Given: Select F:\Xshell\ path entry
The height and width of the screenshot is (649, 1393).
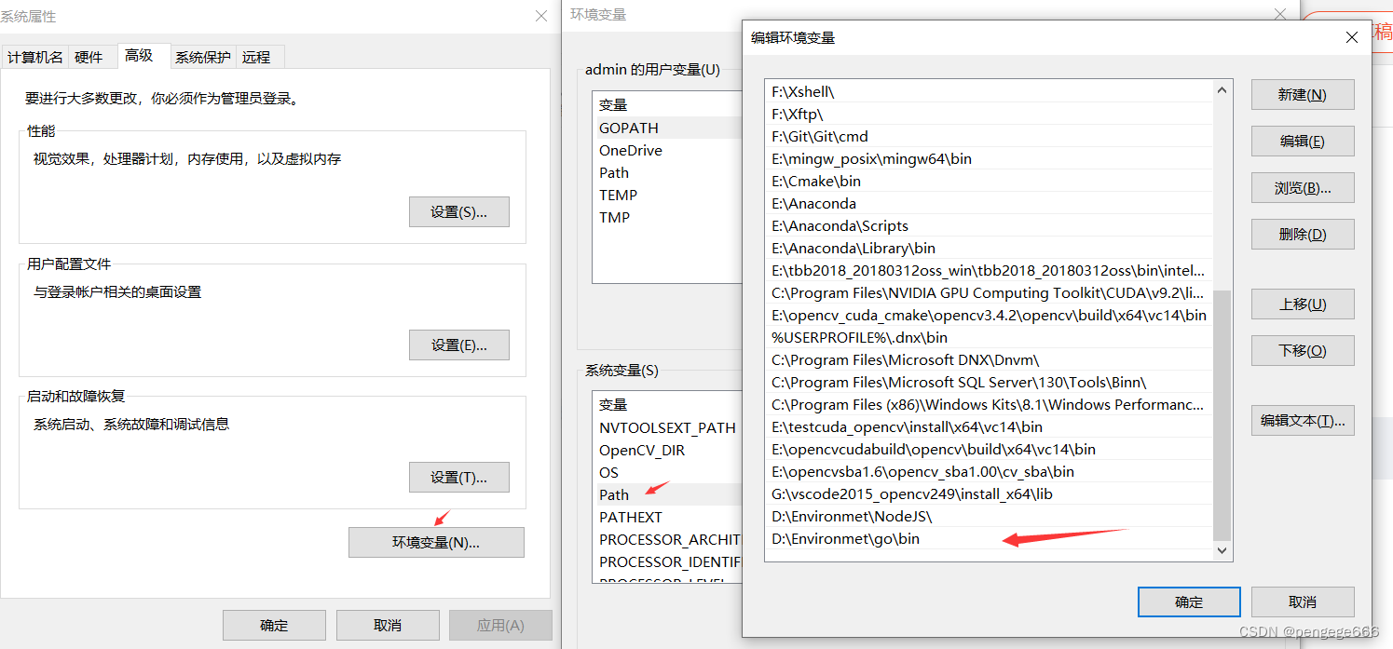Looking at the screenshot, I should (990, 91).
